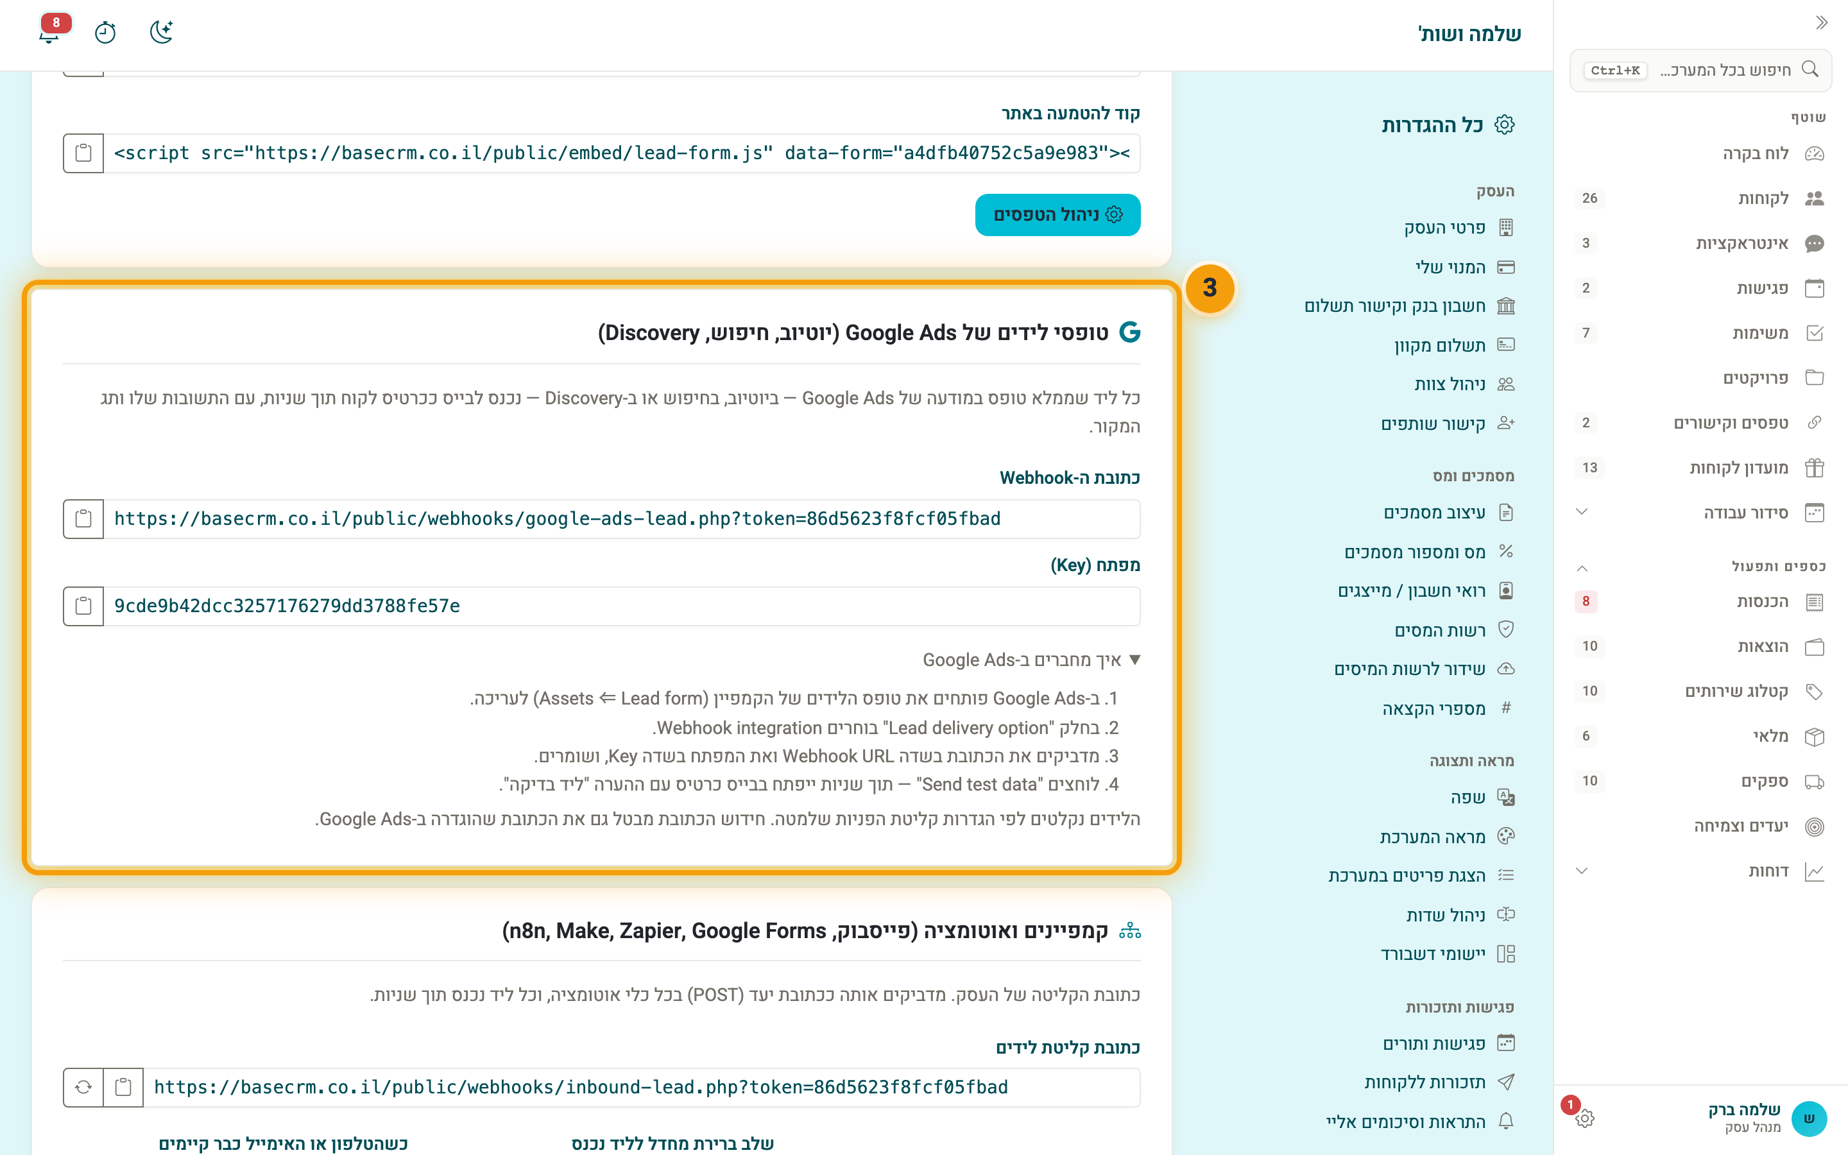
Task: Open פרטי העסק settings
Action: coord(1459,228)
